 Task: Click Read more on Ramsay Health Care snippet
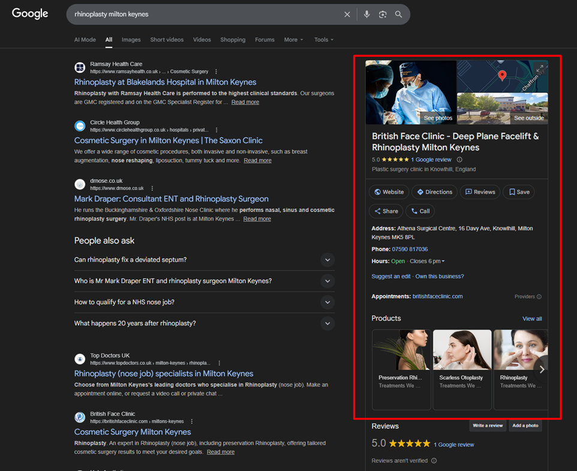[x=245, y=102]
